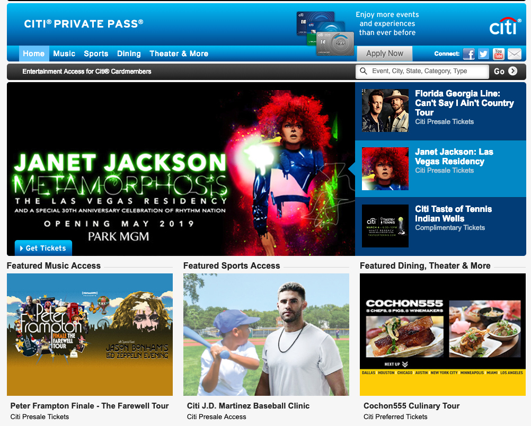
Task: Click the credit cards image in the banner
Action: tap(325, 33)
